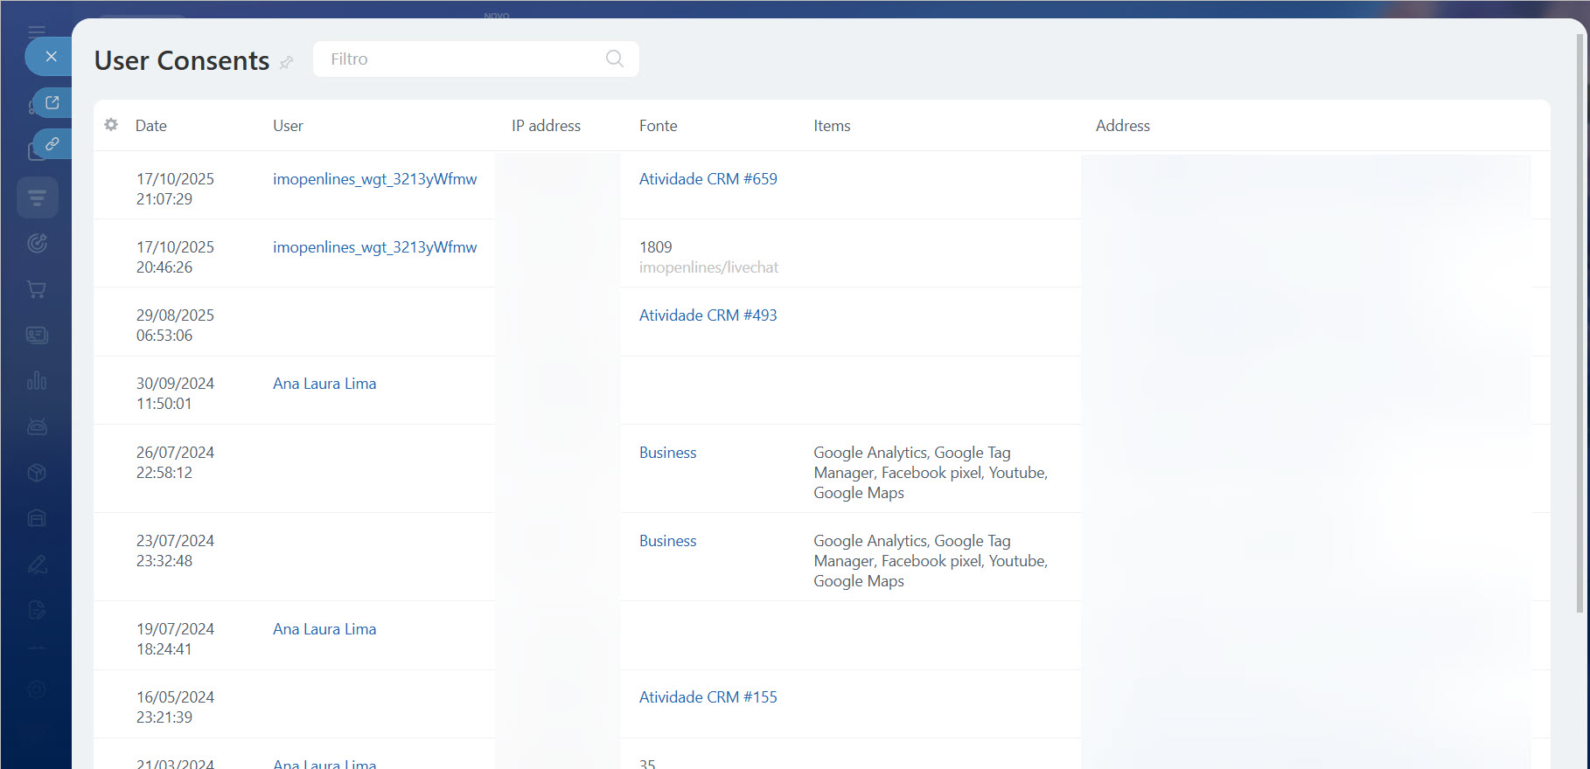
Task: Open Atividade CRM #659 link
Action: [708, 179]
